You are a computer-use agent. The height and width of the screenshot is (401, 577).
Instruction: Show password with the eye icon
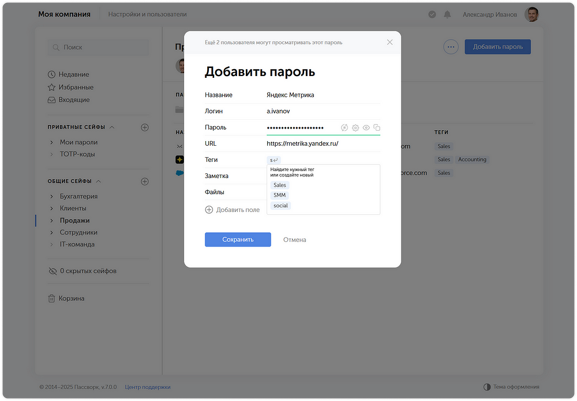366,127
